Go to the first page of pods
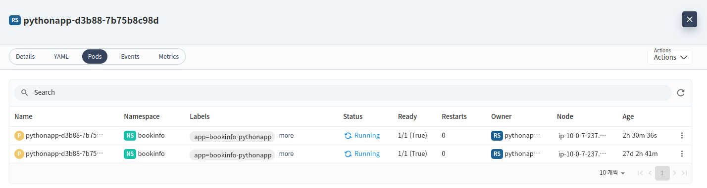This screenshot has height=188, width=707. coord(640,173)
